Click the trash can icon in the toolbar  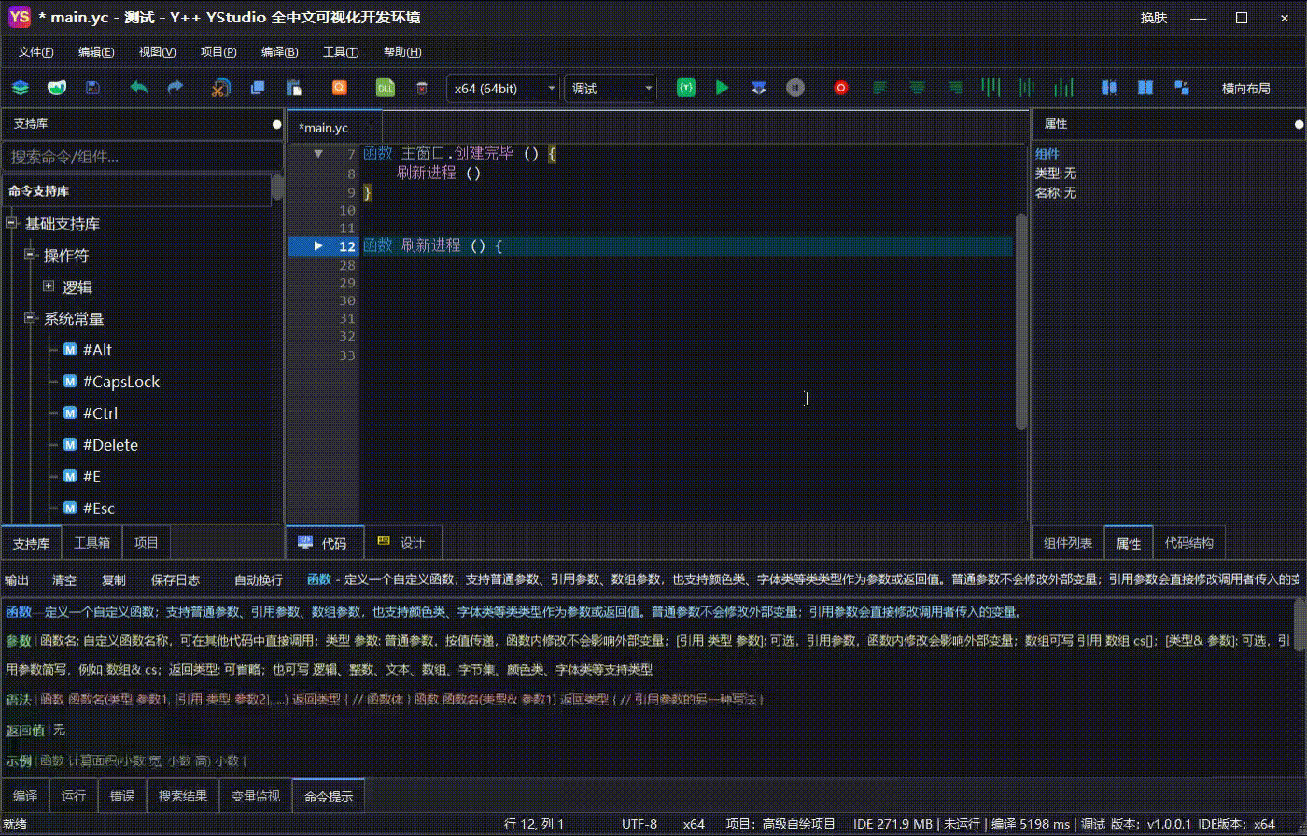[421, 88]
